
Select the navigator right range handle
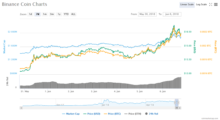(178, 103)
